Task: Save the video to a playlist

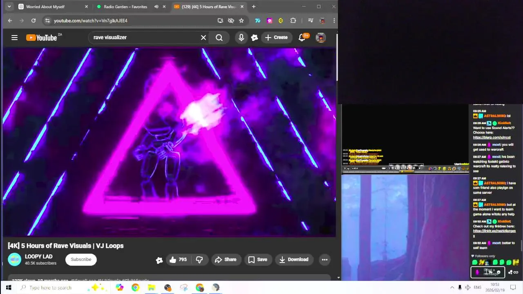Action: [257, 259]
